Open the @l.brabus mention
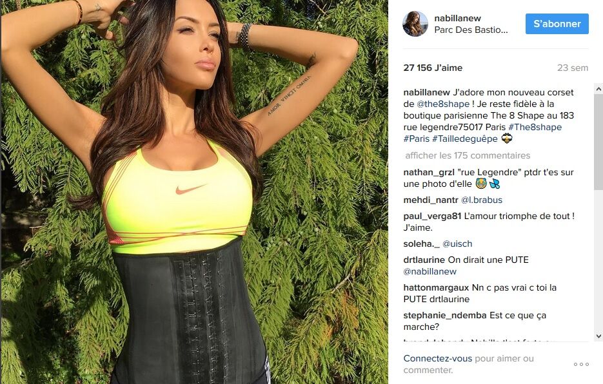The height and width of the screenshot is (384, 603). pyautogui.click(x=482, y=200)
